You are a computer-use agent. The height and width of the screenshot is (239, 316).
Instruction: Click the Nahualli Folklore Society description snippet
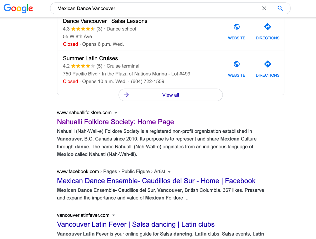pyautogui.click(x=157, y=143)
